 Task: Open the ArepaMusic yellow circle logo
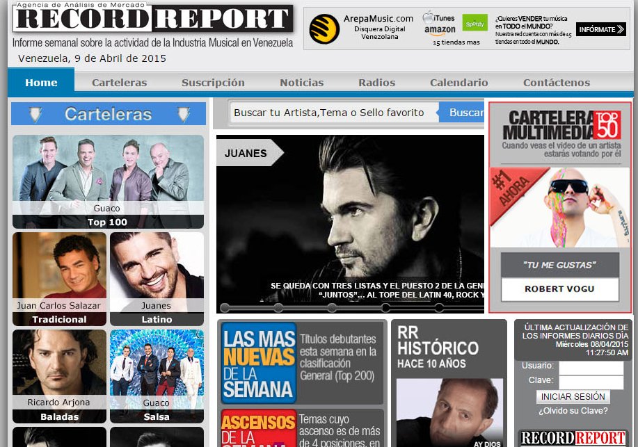tap(324, 29)
